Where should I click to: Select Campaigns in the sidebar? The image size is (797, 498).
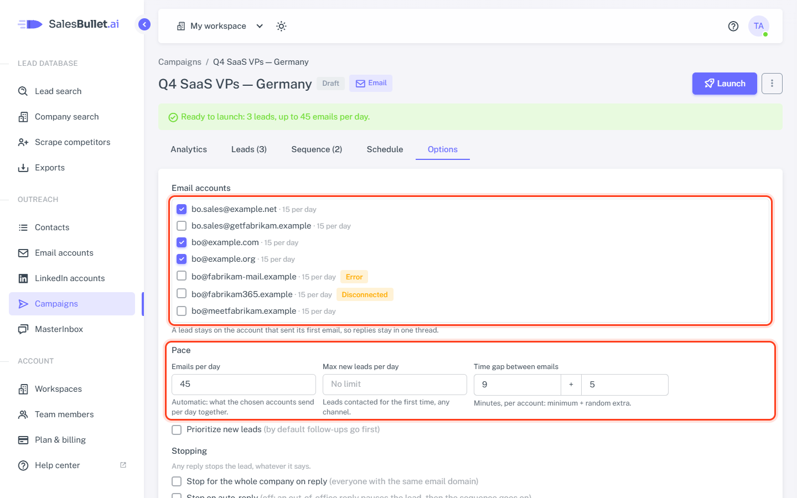click(x=72, y=304)
